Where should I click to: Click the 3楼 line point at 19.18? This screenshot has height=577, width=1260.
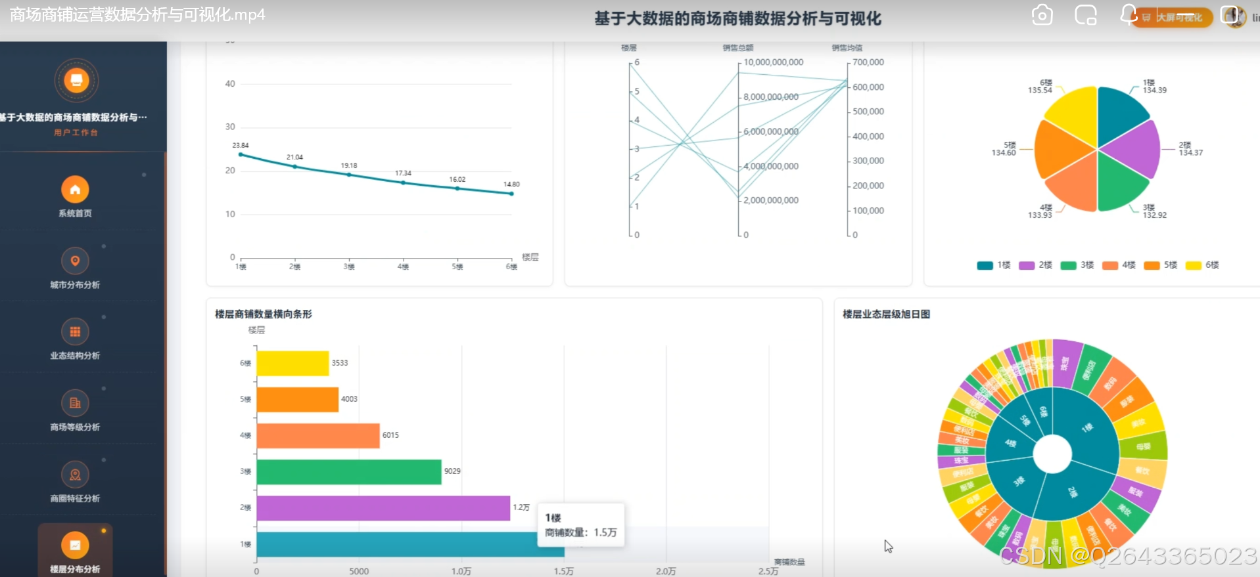pyautogui.click(x=349, y=175)
